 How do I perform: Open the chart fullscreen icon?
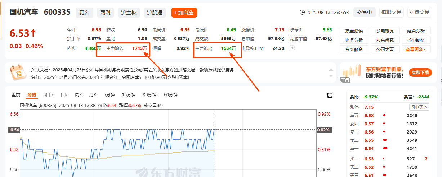(330, 95)
